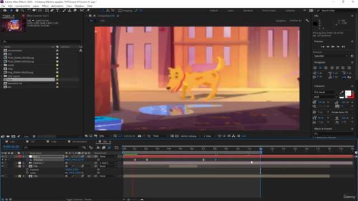Open the Animation menu

click(57, 6)
